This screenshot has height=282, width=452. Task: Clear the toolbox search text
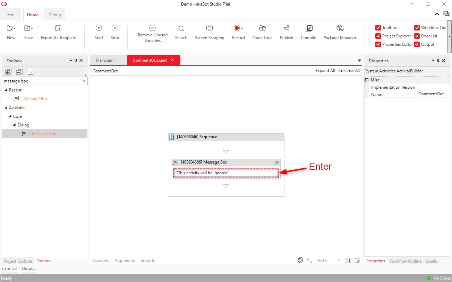pyautogui.click(x=84, y=81)
